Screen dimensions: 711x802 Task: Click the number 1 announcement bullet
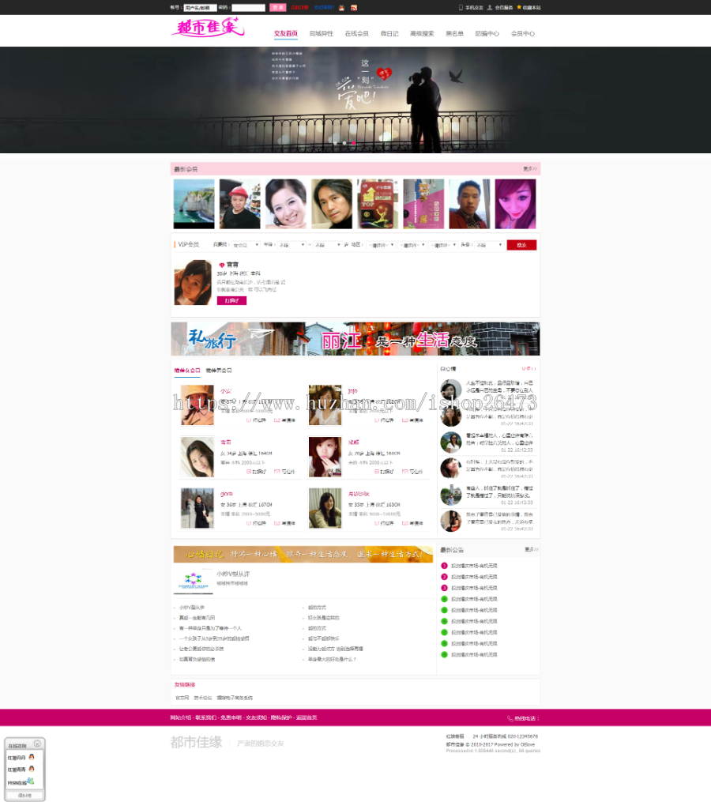(x=444, y=566)
